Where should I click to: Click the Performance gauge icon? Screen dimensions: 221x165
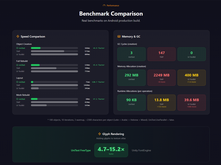(104, 5)
